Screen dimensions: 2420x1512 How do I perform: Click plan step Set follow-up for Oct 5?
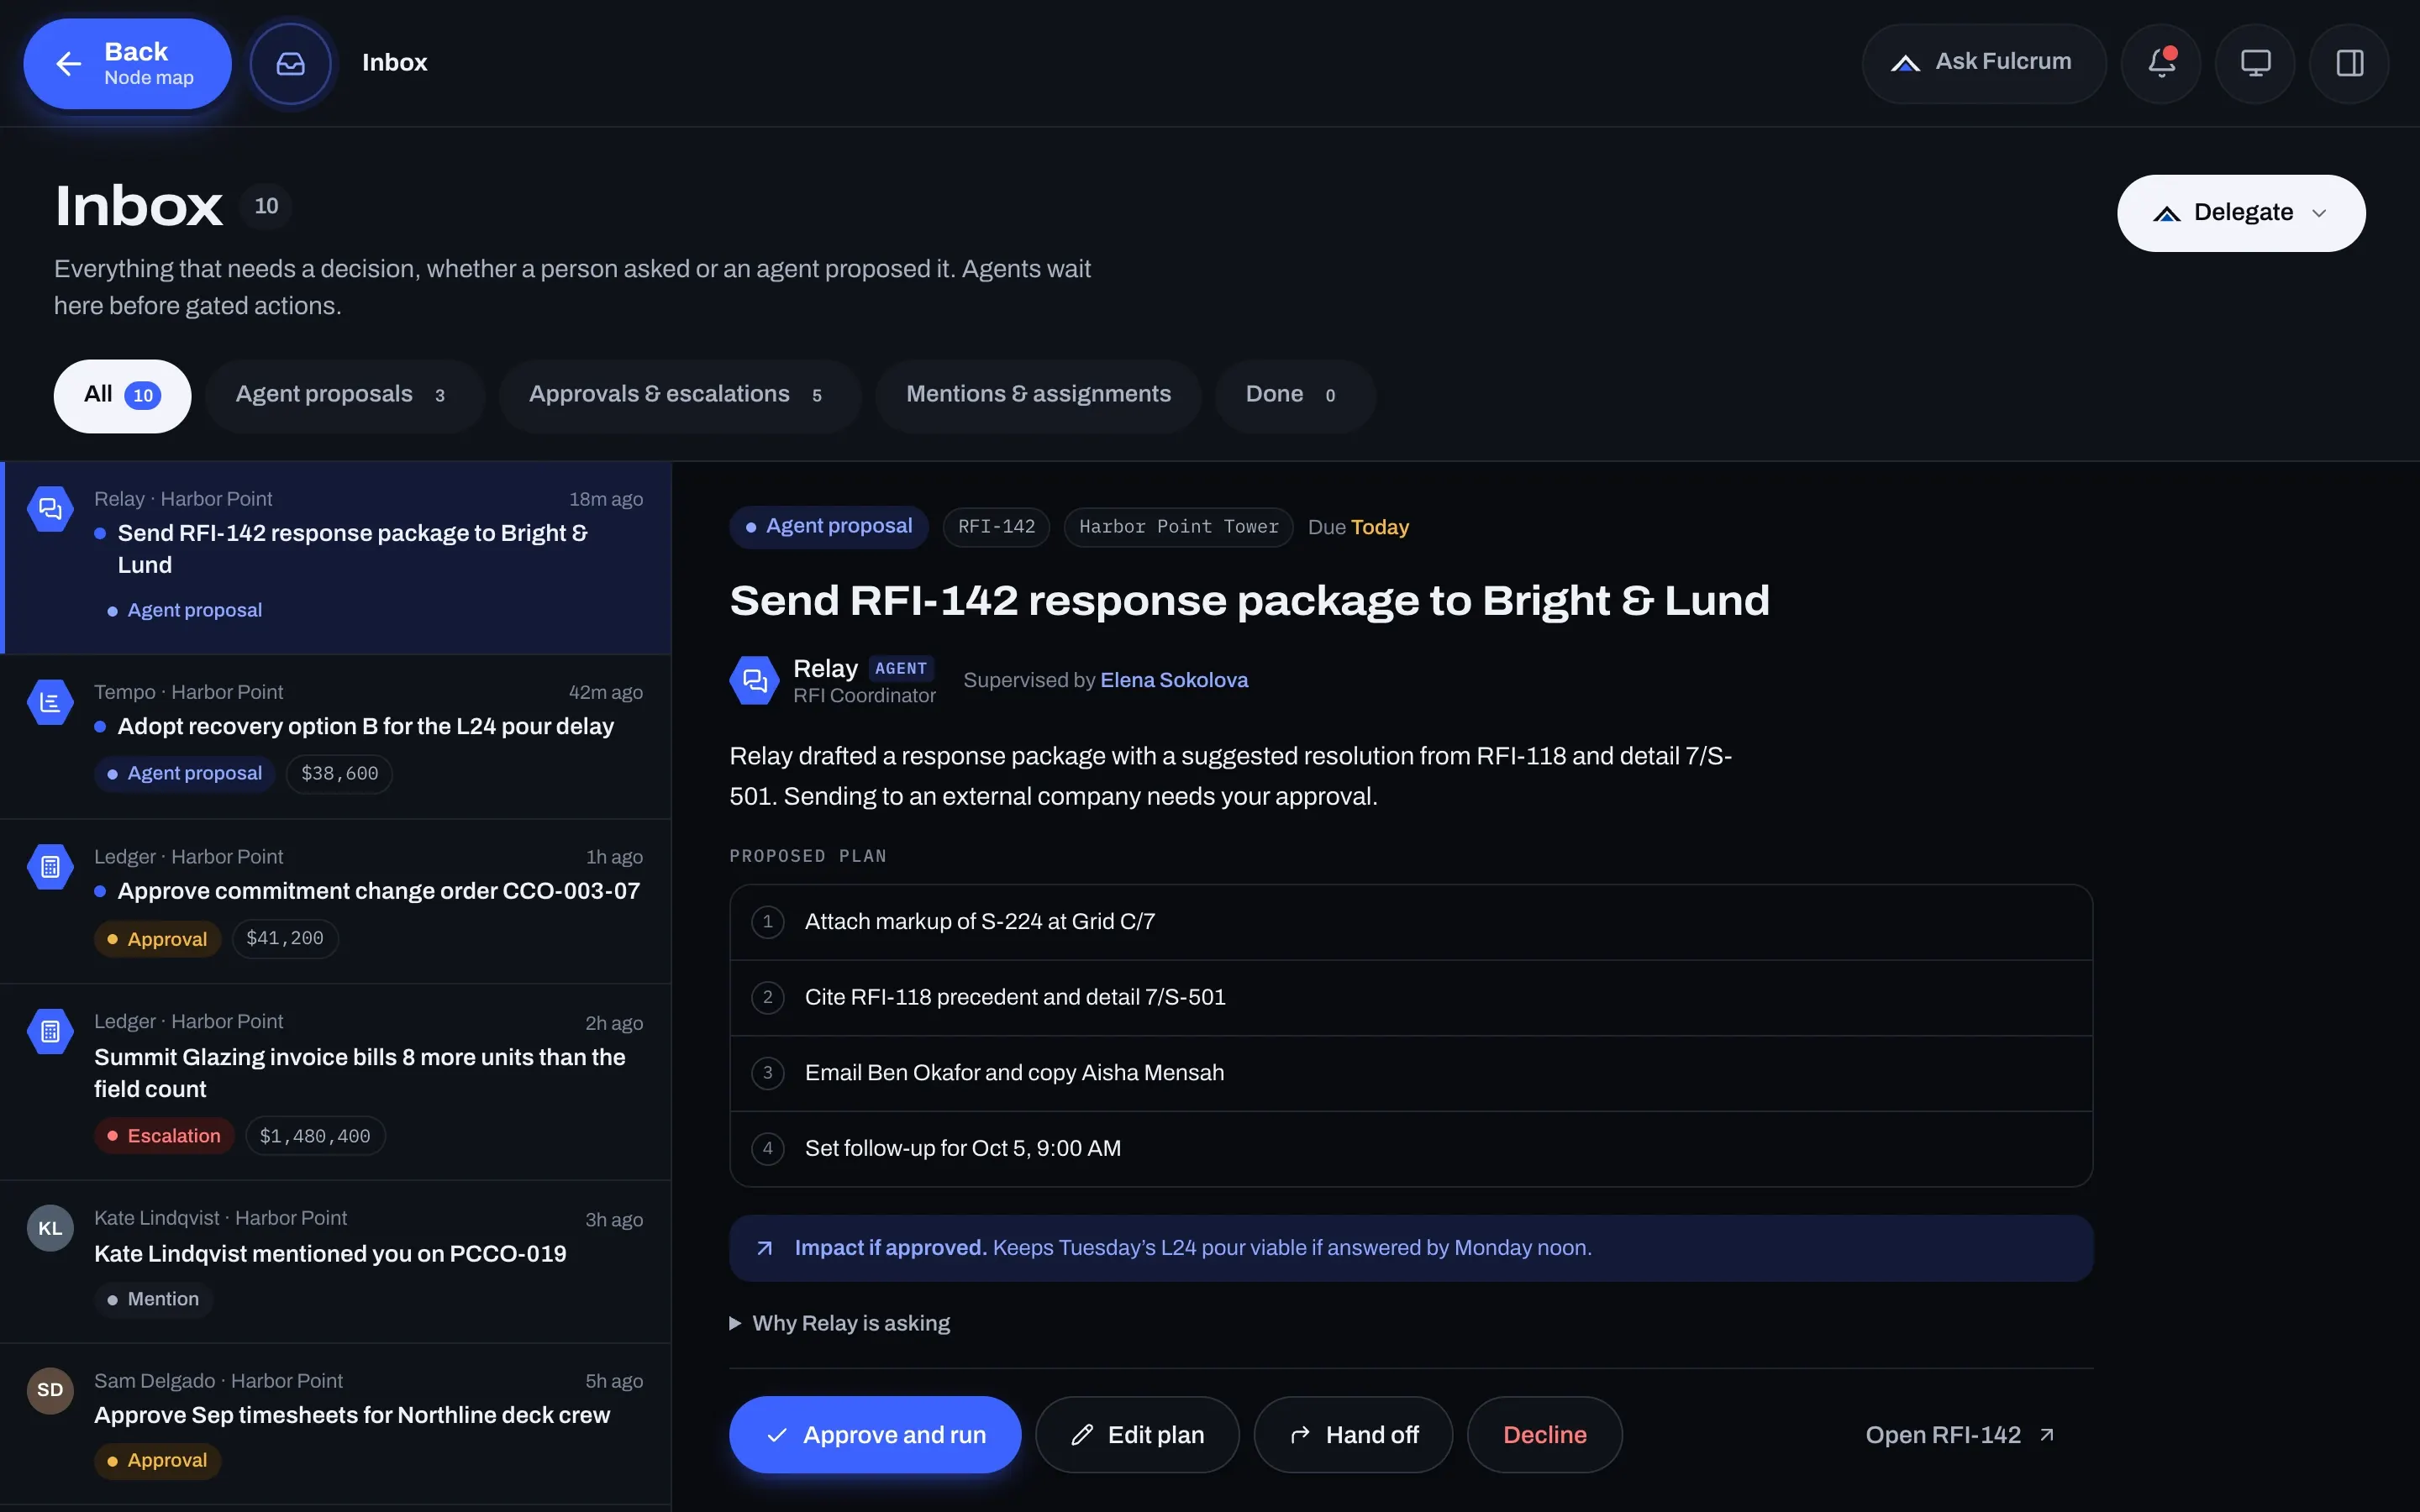pyautogui.click(x=1411, y=1149)
